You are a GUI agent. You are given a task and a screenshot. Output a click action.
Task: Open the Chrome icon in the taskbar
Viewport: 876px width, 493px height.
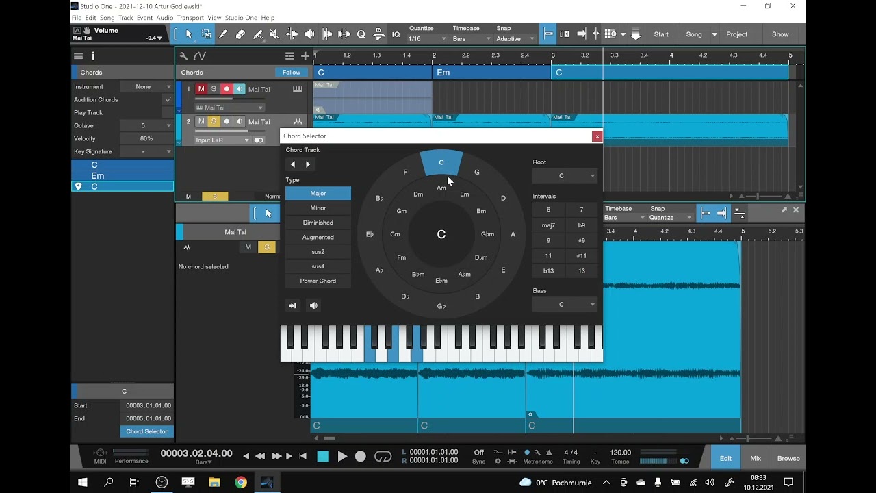241,482
